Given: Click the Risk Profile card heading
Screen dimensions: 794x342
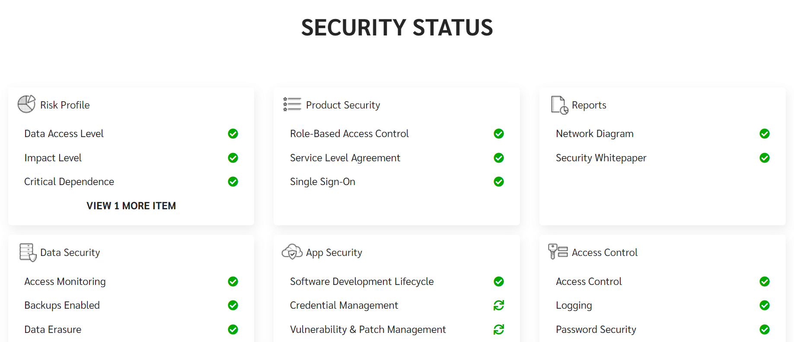Looking at the screenshot, I should point(65,105).
